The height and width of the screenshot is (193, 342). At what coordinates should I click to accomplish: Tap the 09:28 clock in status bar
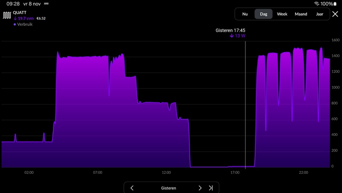click(13, 4)
